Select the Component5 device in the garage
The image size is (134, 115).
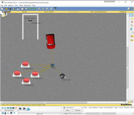[30, 21]
